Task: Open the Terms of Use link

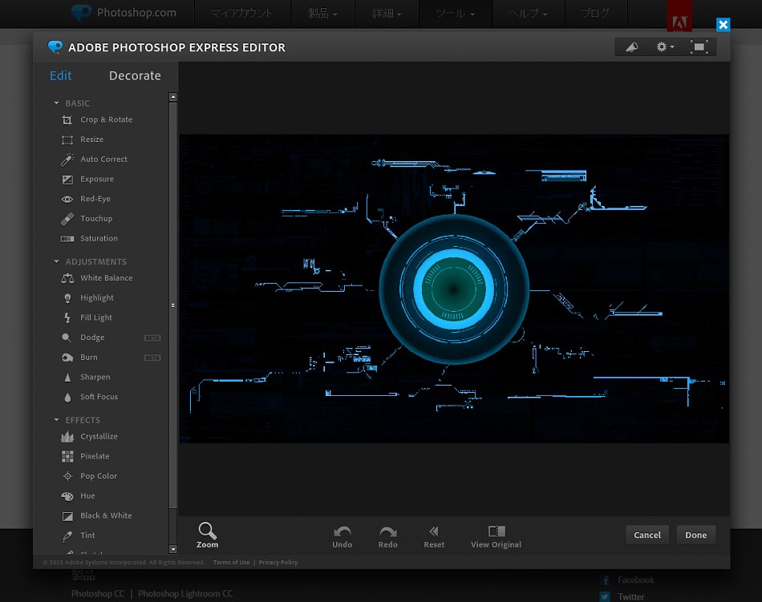Action: 231,563
